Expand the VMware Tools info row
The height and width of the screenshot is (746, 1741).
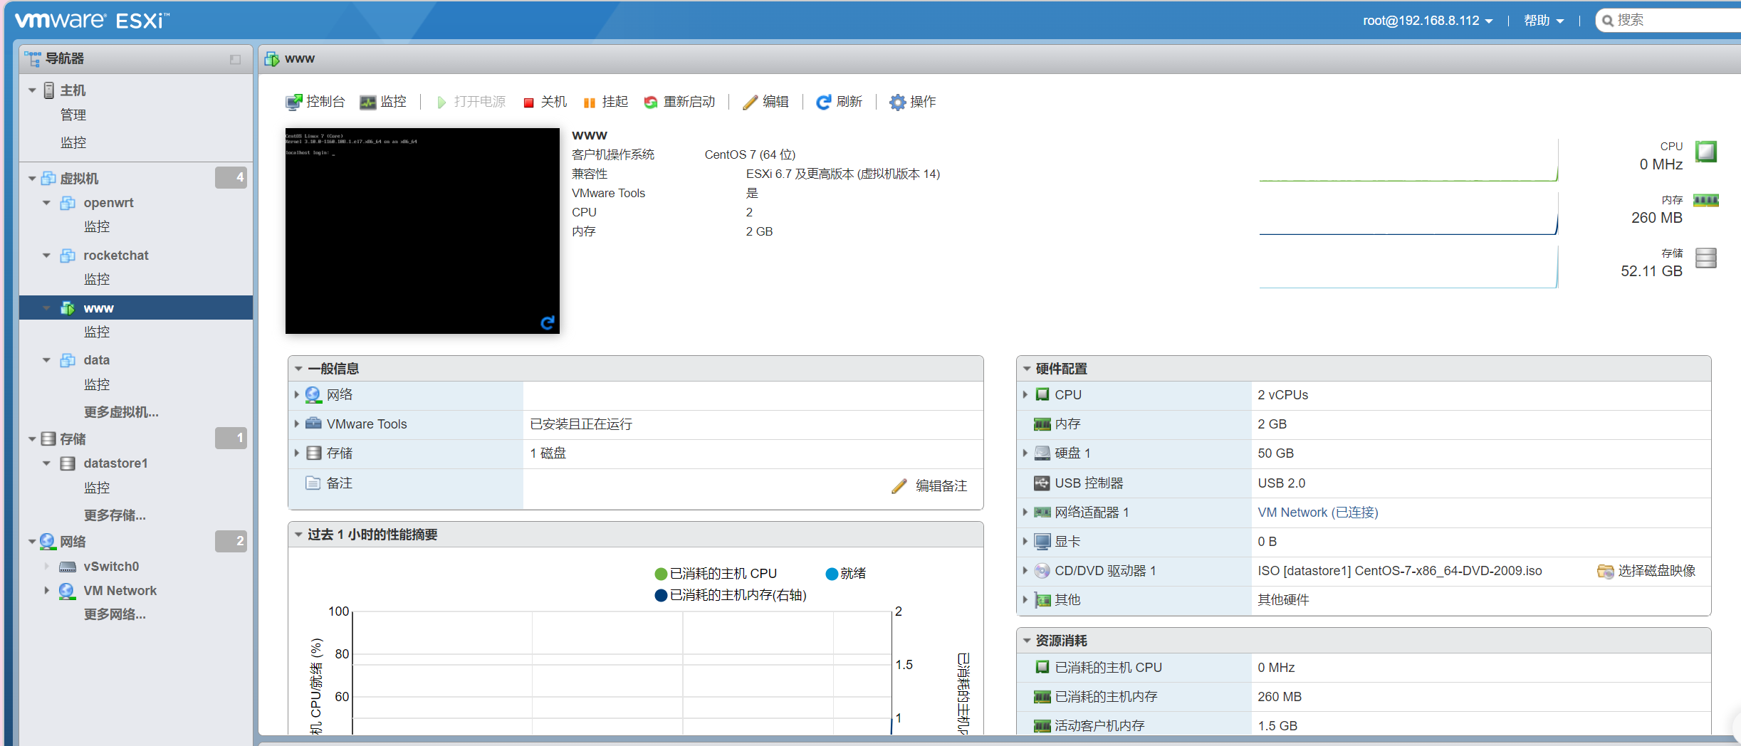(296, 424)
